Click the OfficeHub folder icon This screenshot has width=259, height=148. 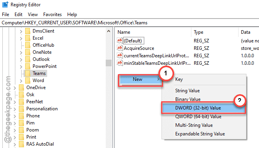(28, 45)
